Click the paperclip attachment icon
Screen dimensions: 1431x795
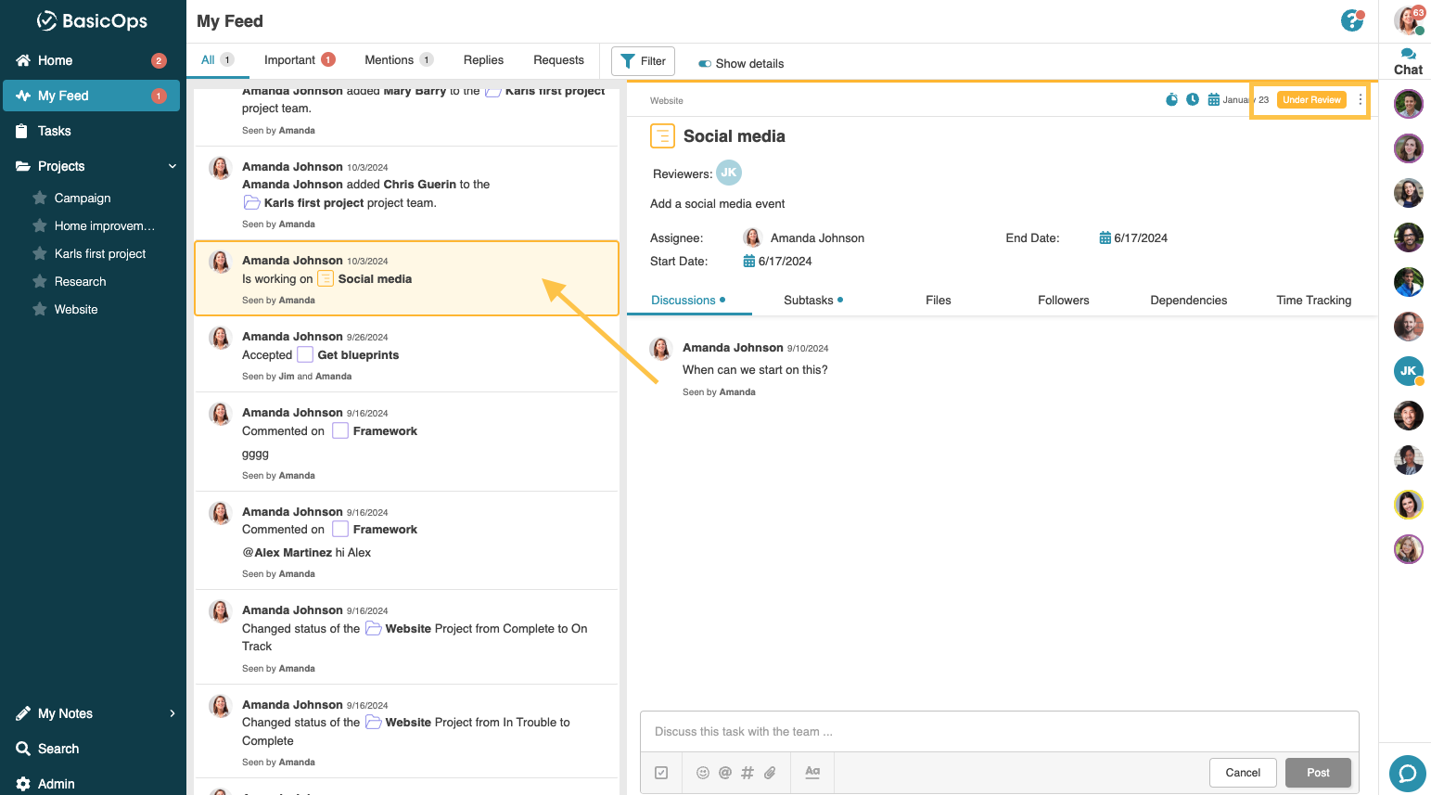pos(770,773)
